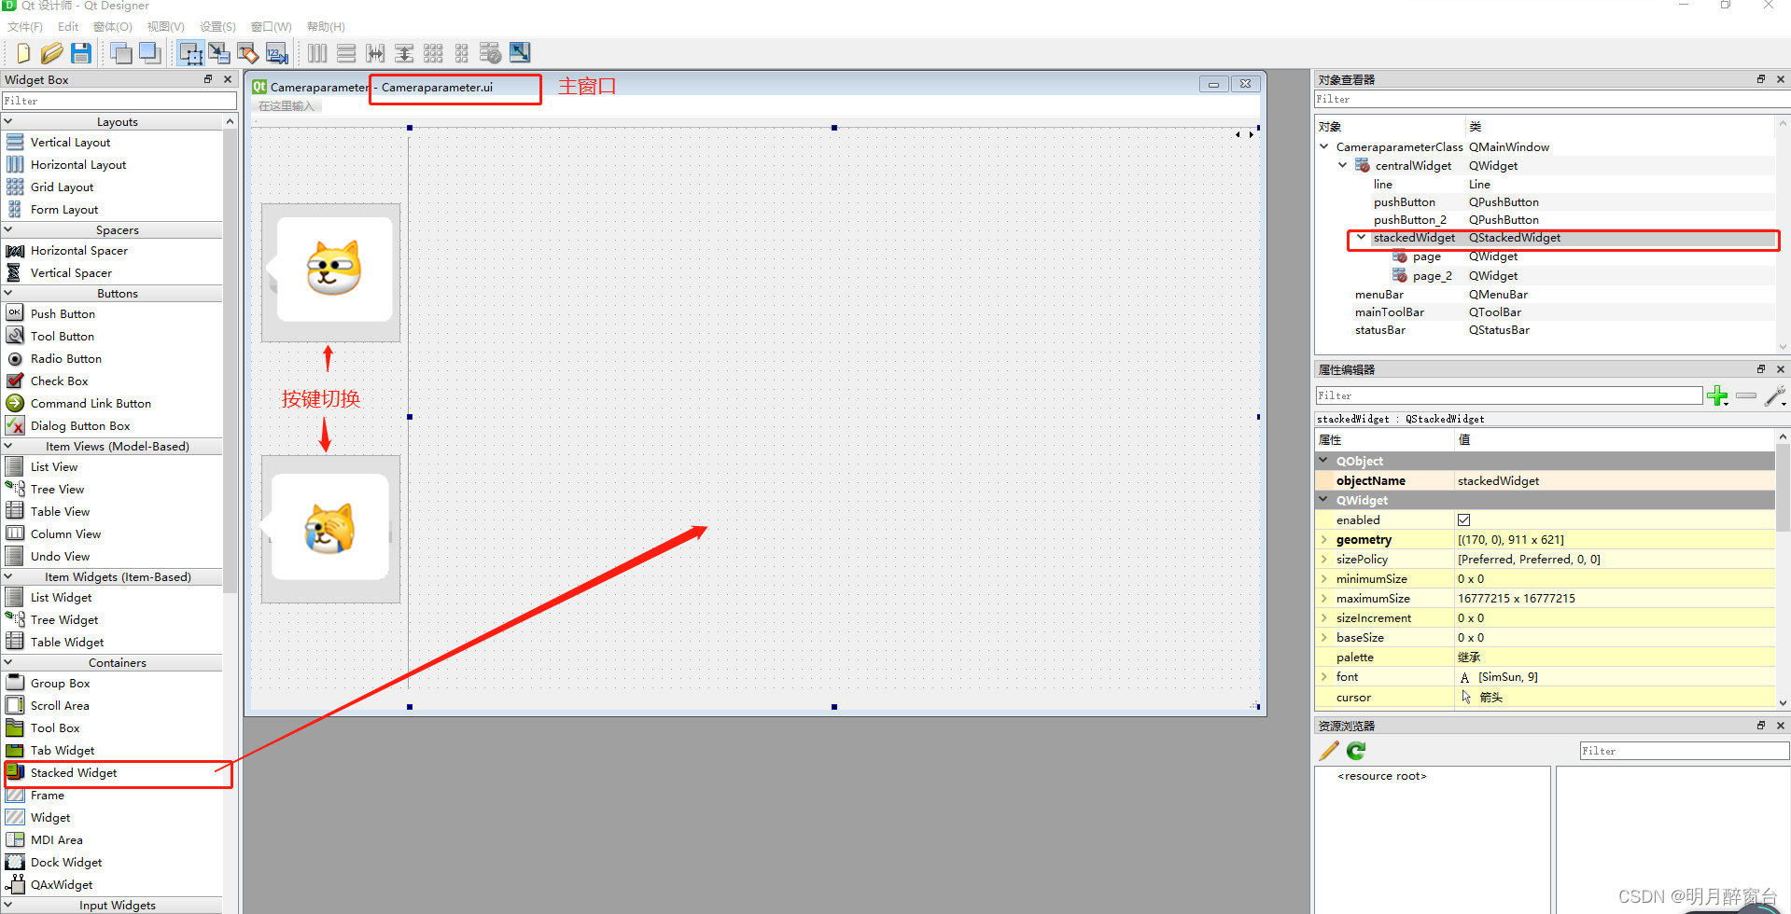Open the 帮助(H) menu
Viewport: 1791px width, 914px height.
tap(326, 27)
